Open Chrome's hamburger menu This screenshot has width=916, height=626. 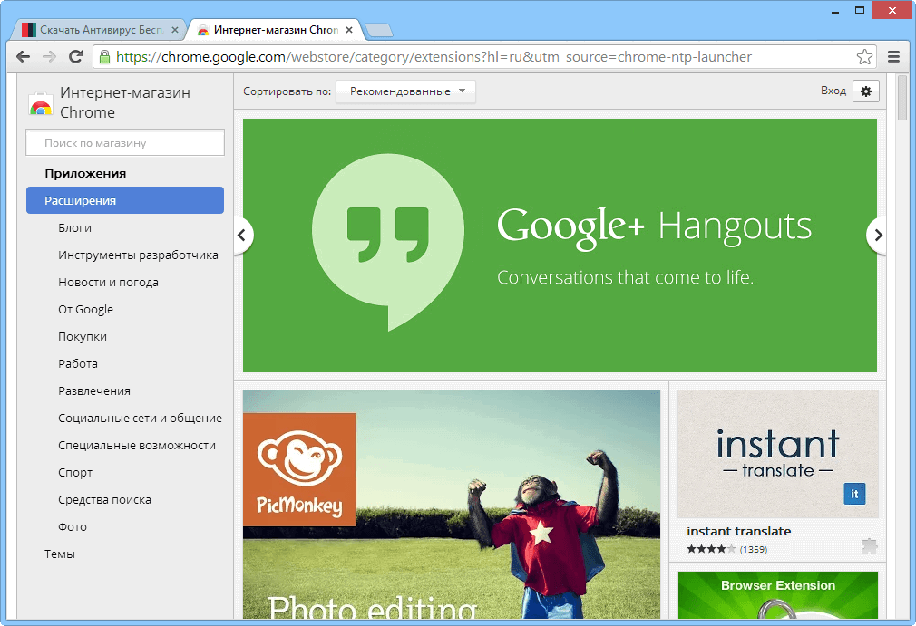pos(893,56)
